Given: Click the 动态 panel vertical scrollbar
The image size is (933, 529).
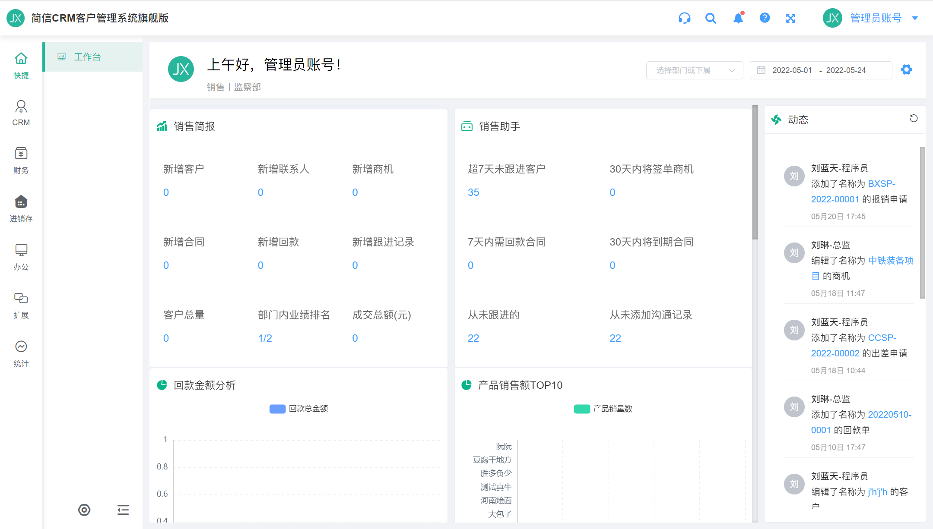Looking at the screenshot, I should point(922,222).
